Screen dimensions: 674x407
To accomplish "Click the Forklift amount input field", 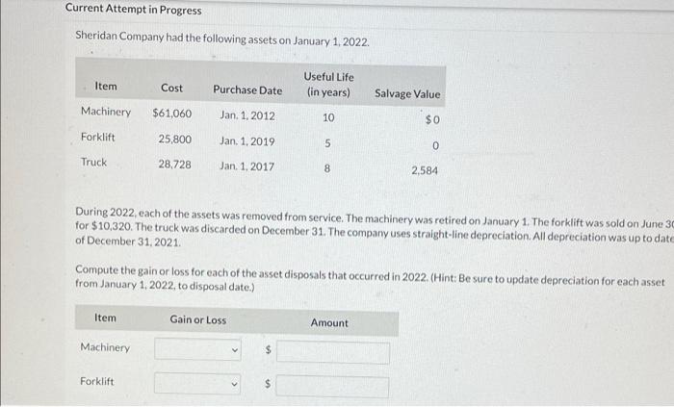I will (332, 386).
